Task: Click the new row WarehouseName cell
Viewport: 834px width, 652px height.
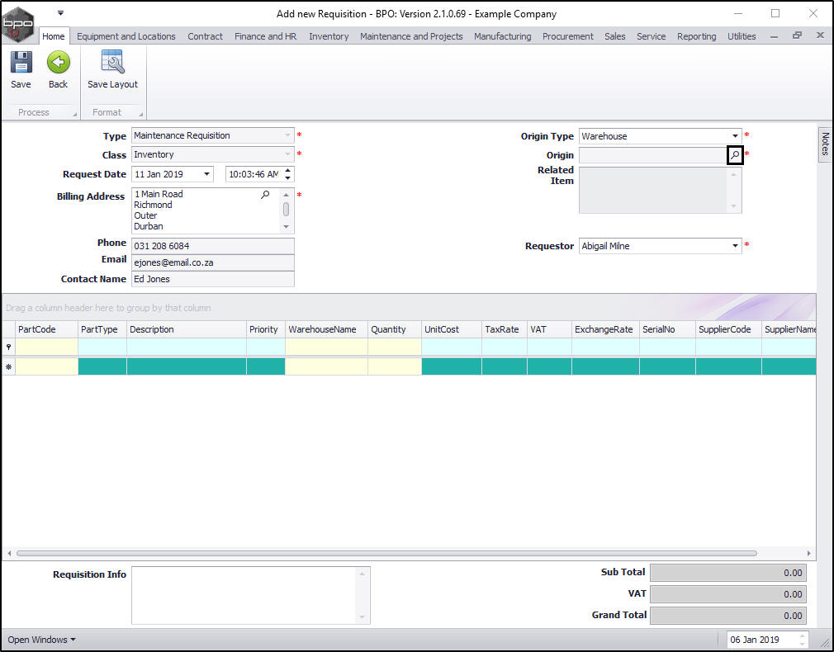Action: (x=326, y=366)
